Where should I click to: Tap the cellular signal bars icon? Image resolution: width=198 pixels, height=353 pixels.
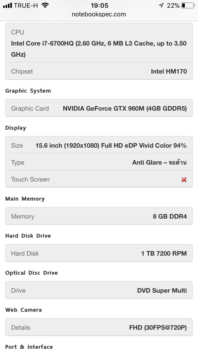[8, 5]
